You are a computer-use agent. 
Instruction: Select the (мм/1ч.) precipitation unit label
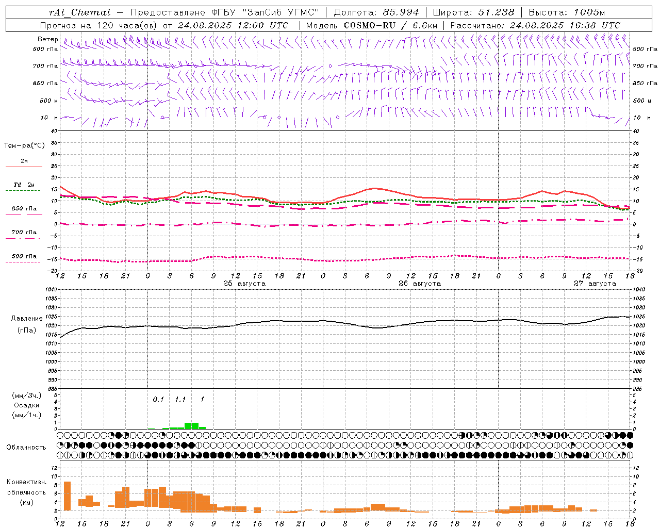tap(26, 415)
